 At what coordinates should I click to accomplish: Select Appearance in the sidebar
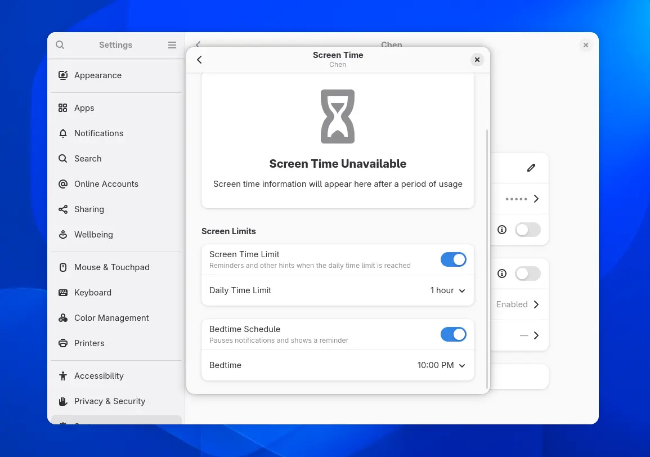pyautogui.click(x=98, y=75)
